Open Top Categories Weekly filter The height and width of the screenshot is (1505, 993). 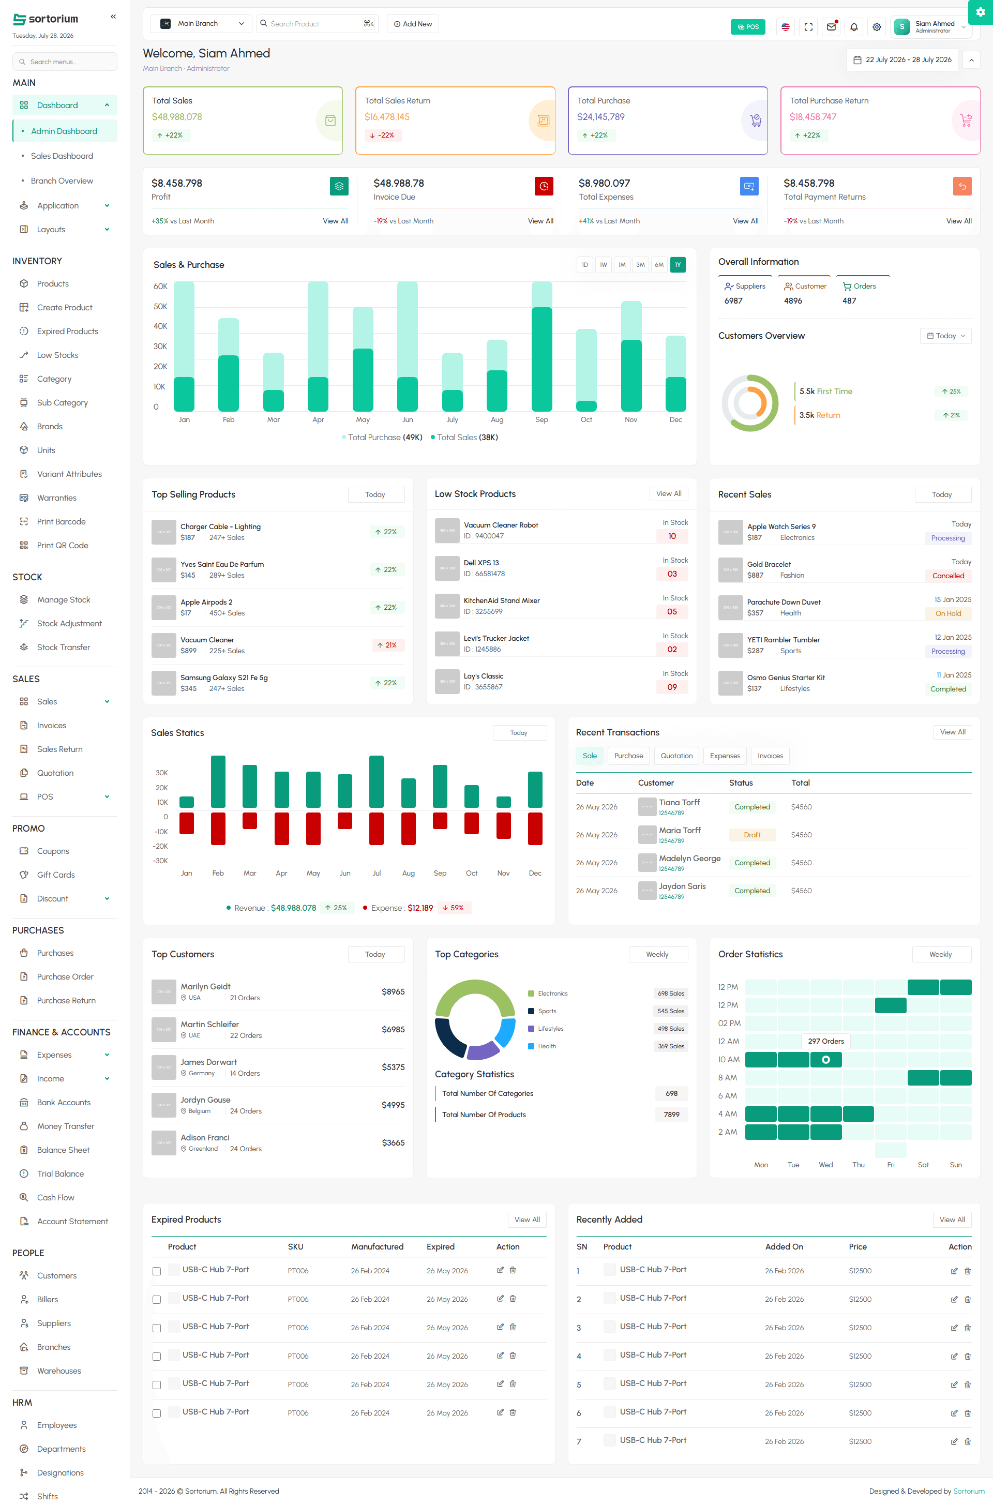click(x=657, y=954)
